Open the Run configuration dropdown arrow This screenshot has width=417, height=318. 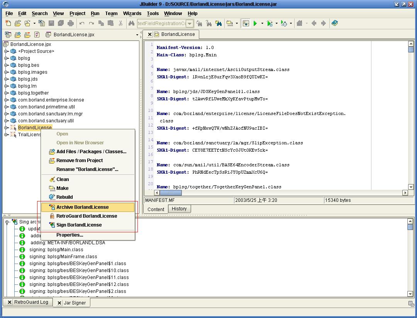[x=262, y=24]
